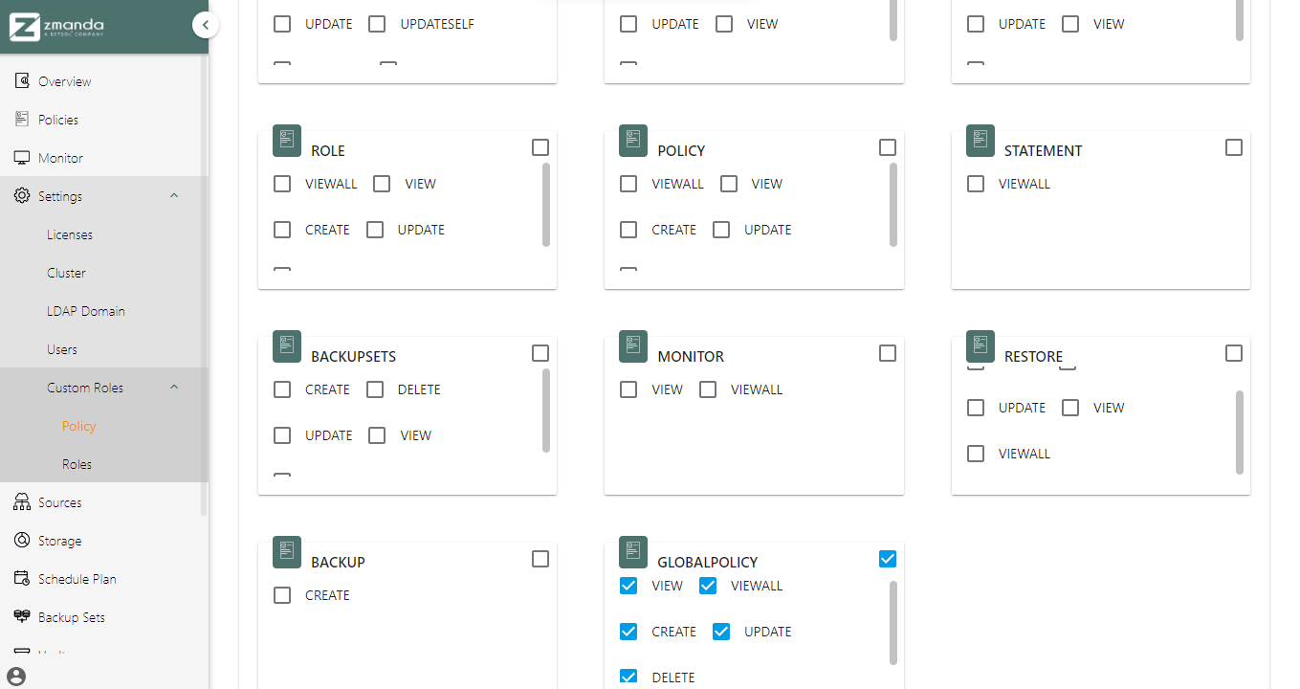Check the BACKUP CREATE checkbox
This screenshot has height=689, width=1300.
(x=282, y=595)
